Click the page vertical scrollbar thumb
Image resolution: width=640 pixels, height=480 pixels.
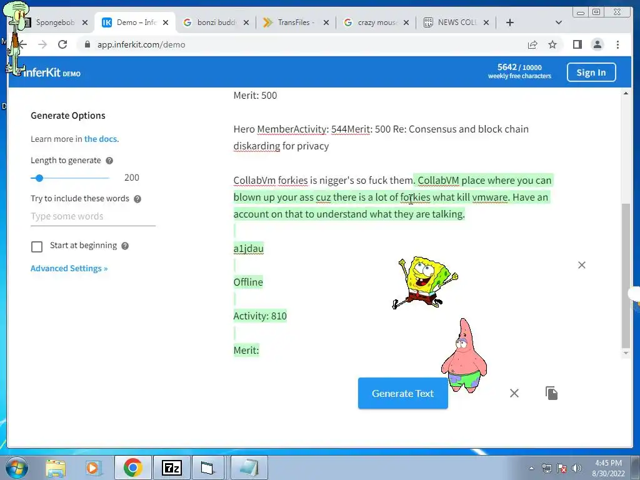tap(626, 276)
